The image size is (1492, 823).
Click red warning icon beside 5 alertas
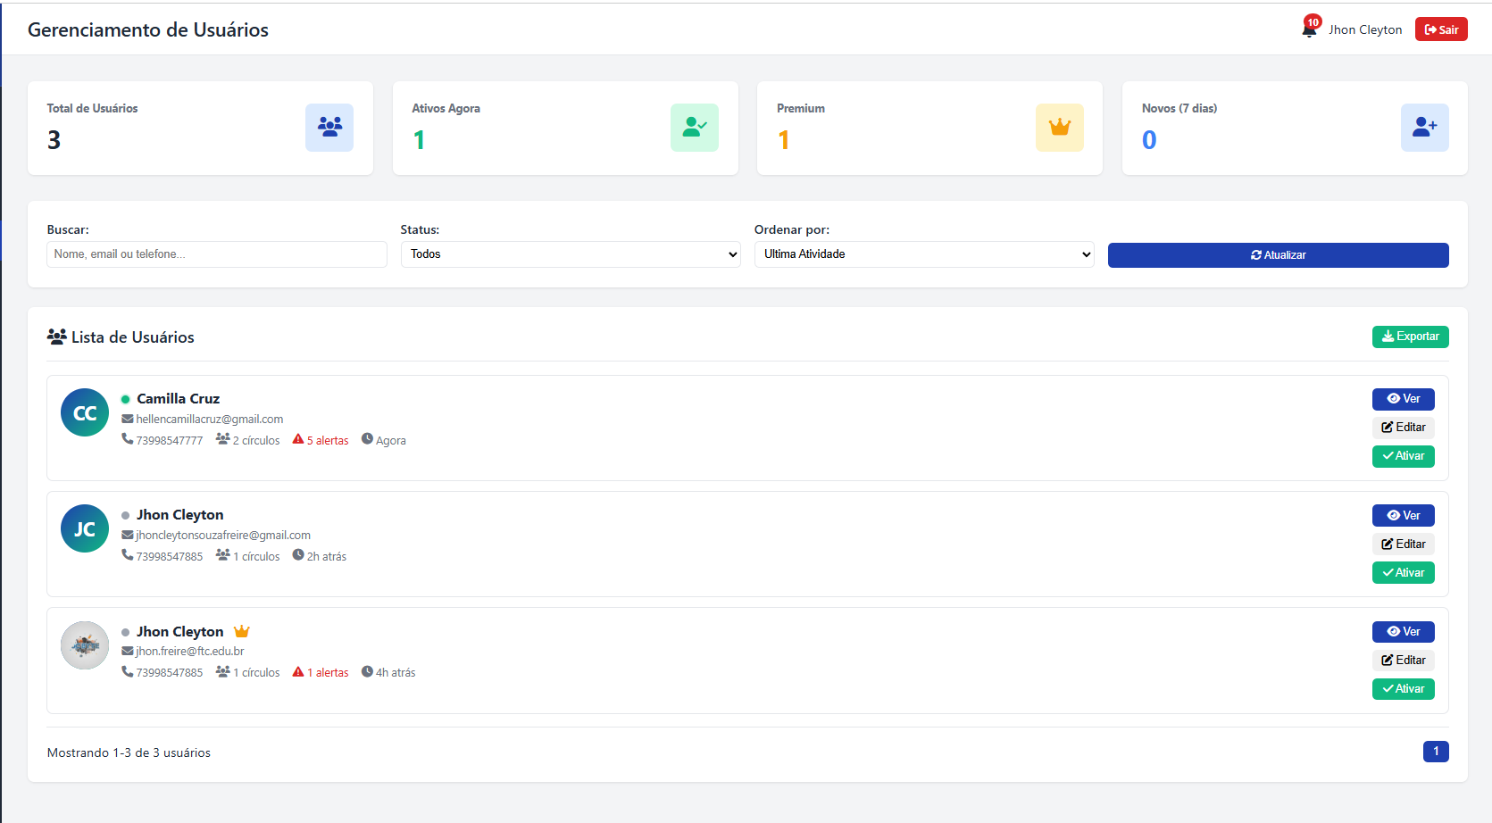click(x=298, y=439)
